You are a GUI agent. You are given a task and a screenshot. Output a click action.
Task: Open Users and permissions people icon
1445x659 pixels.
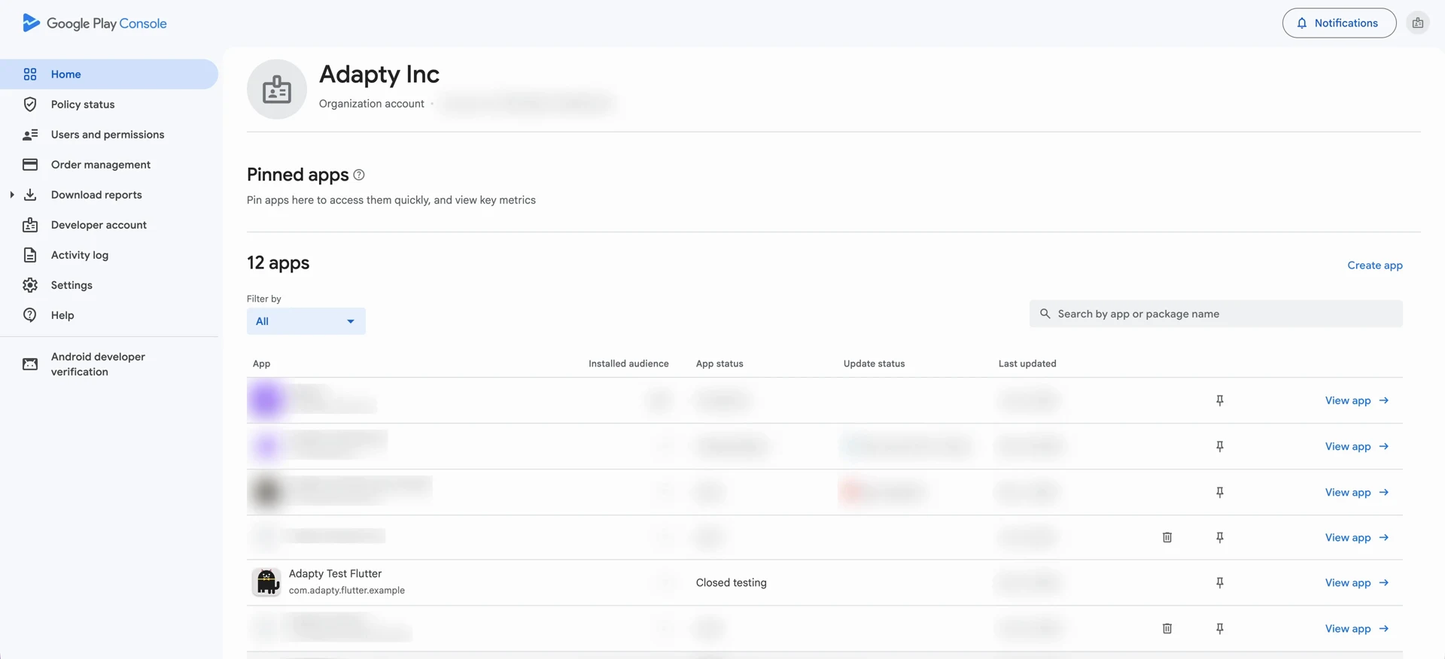pyautogui.click(x=30, y=135)
